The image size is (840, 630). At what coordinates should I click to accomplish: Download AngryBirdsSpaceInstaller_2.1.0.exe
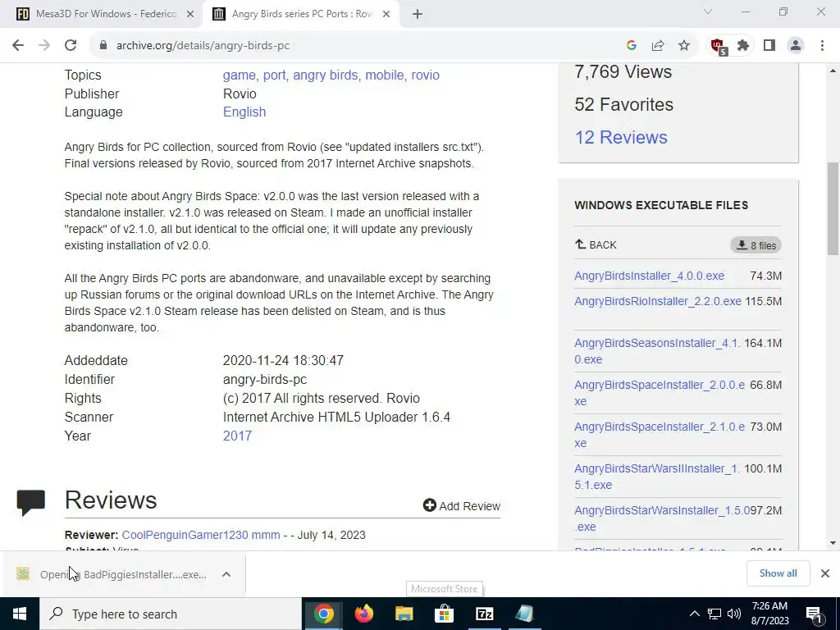click(x=660, y=435)
